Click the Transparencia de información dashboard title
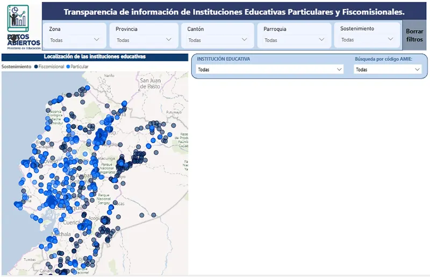 tap(233, 12)
